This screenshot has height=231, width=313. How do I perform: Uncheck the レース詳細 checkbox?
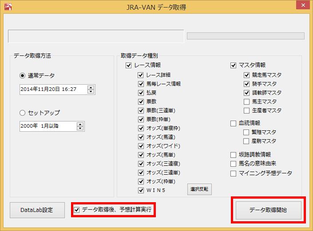tap(141, 75)
